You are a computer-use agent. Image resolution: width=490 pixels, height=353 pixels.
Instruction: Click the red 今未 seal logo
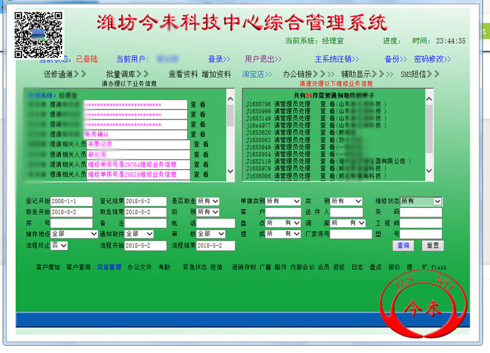coord(422,305)
